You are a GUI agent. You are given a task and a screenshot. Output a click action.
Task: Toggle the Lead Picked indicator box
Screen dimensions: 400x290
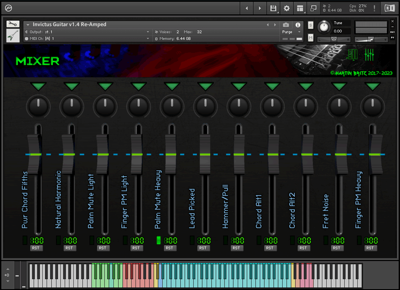coord(192,240)
